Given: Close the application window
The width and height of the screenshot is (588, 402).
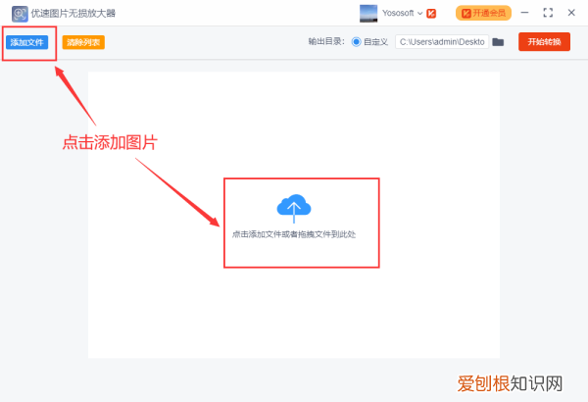Looking at the screenshot, I should coord(571,13).
